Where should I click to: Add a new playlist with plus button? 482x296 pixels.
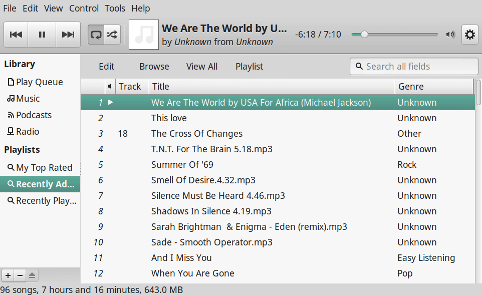8,275
